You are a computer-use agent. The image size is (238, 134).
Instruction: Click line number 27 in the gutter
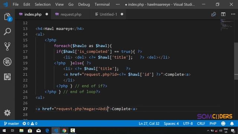coord(25,109)
